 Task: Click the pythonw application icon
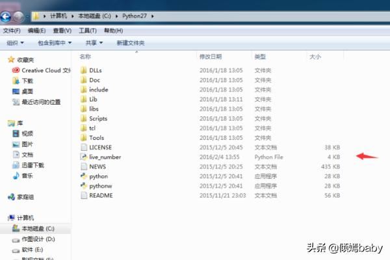(x=84, y=186)
